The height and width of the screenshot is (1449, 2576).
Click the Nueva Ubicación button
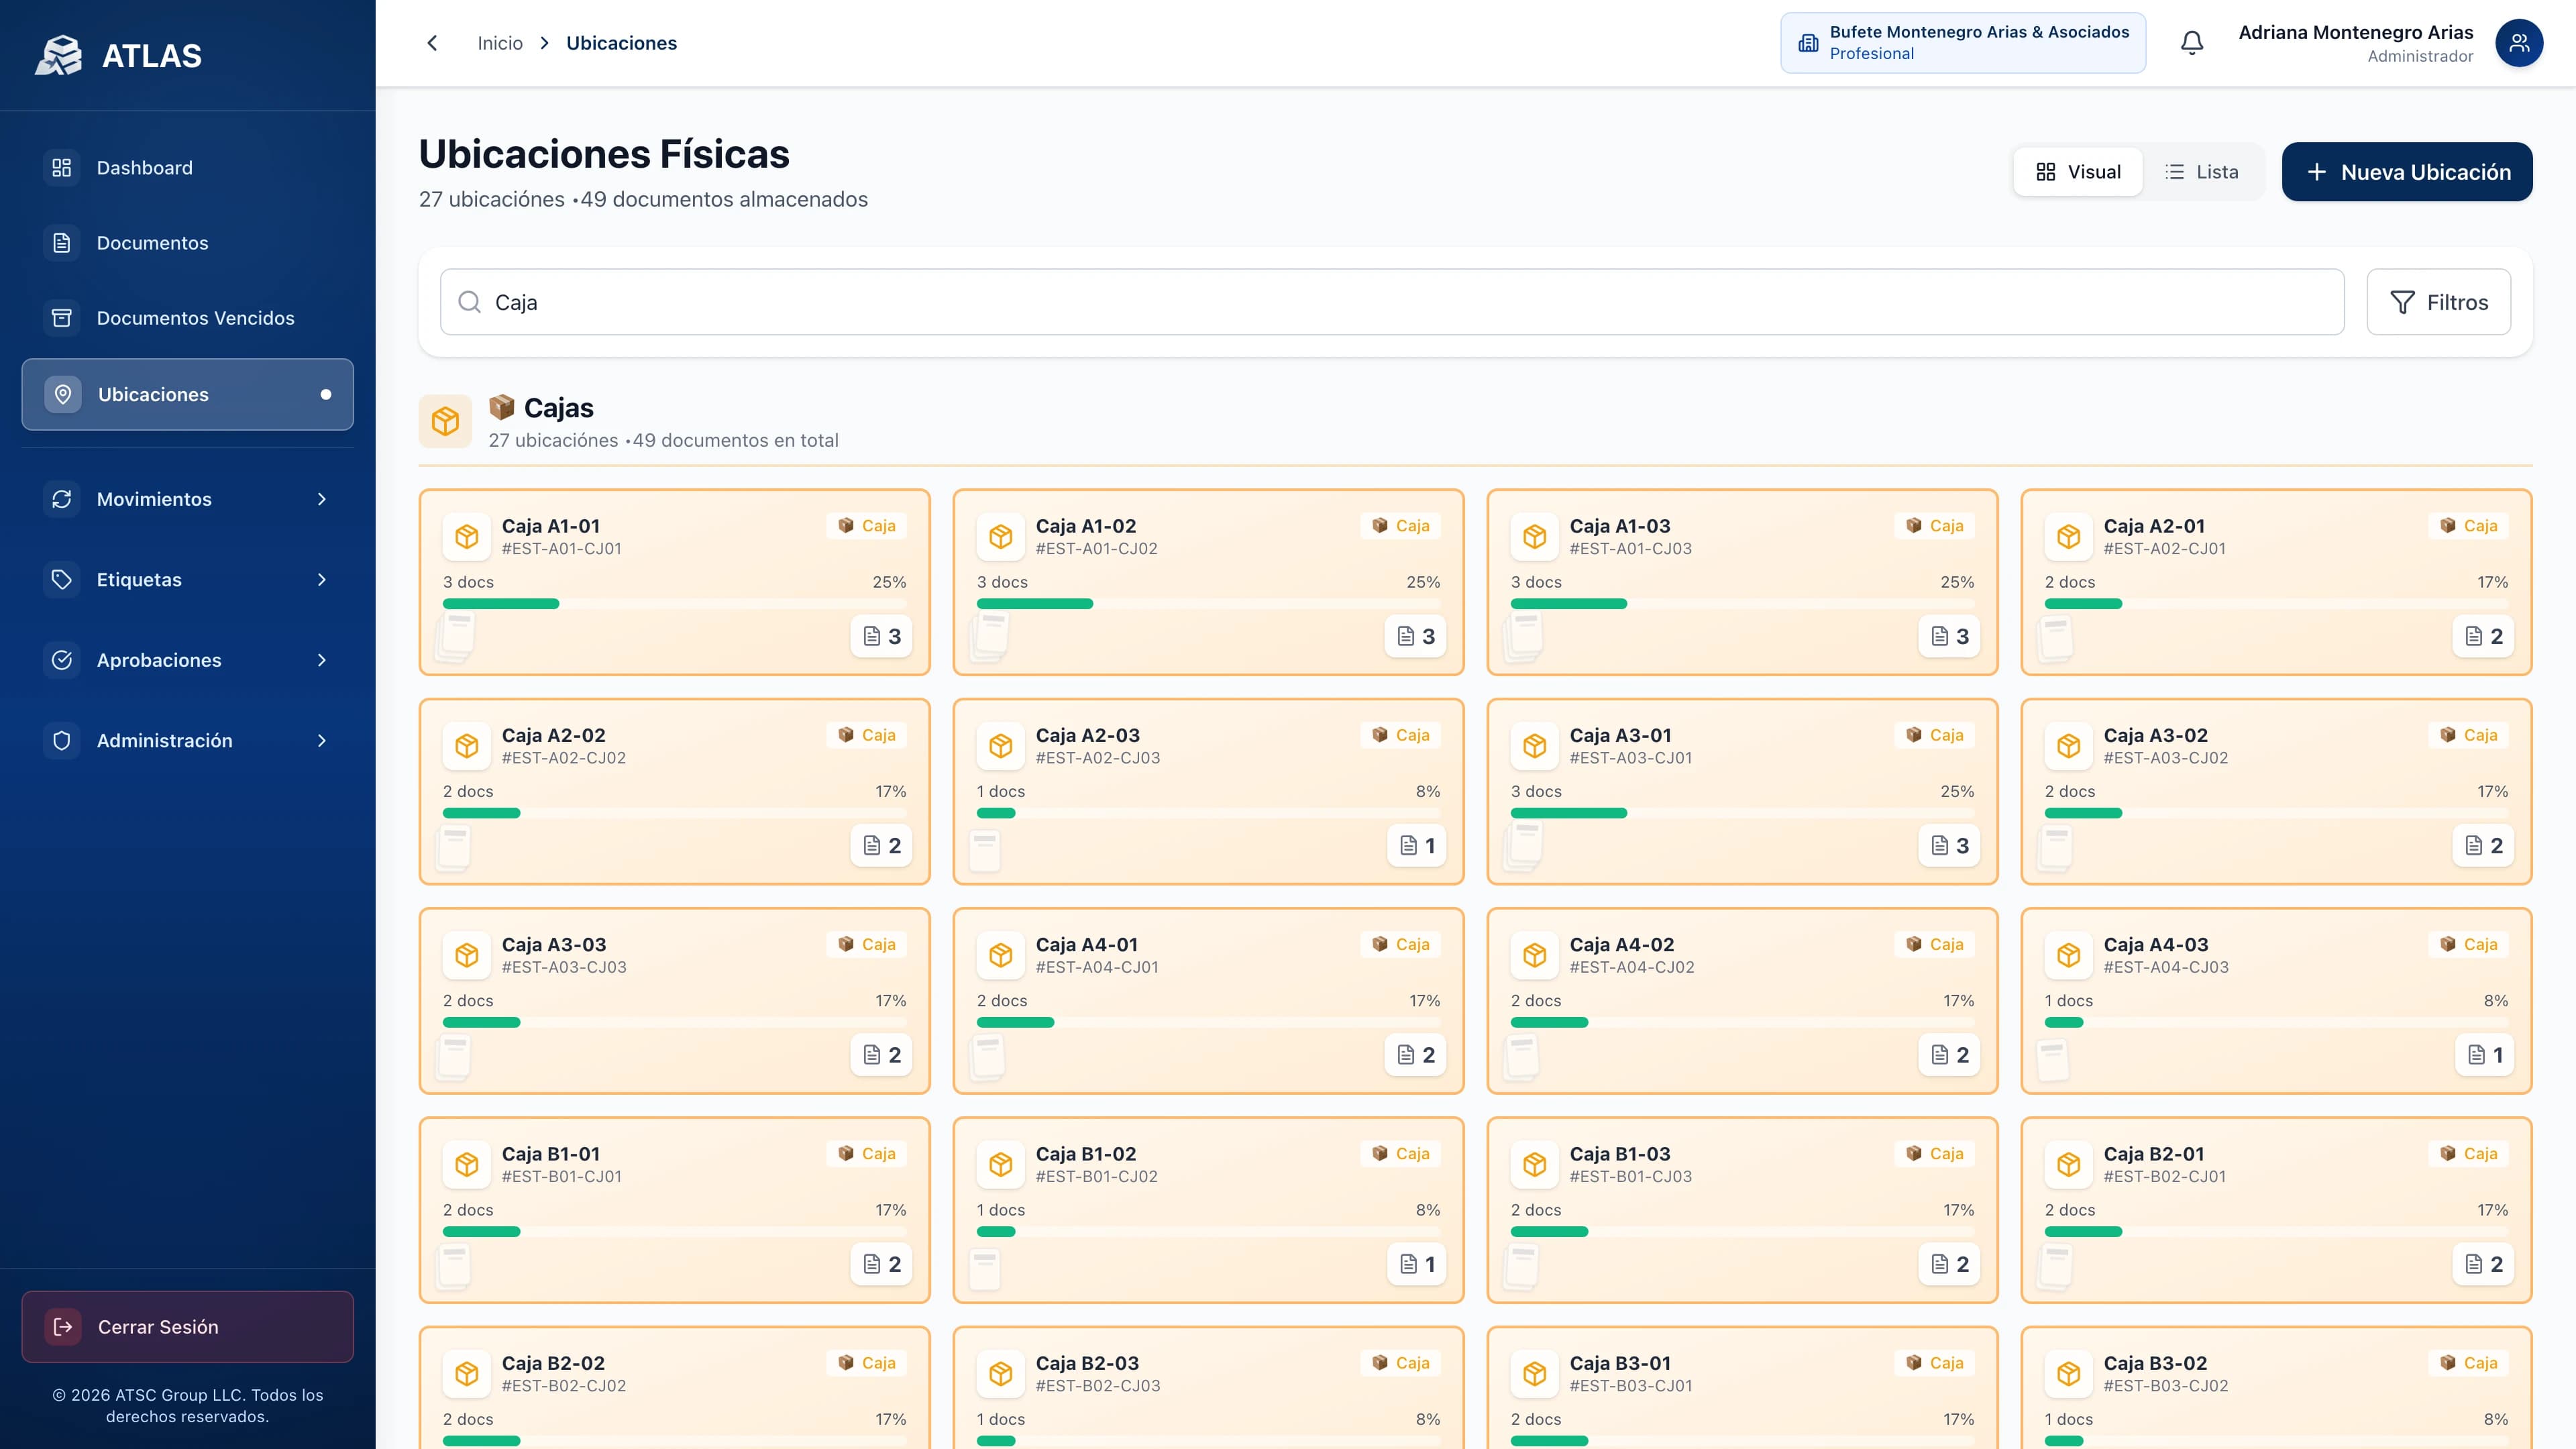click(x=2407, y=172)
